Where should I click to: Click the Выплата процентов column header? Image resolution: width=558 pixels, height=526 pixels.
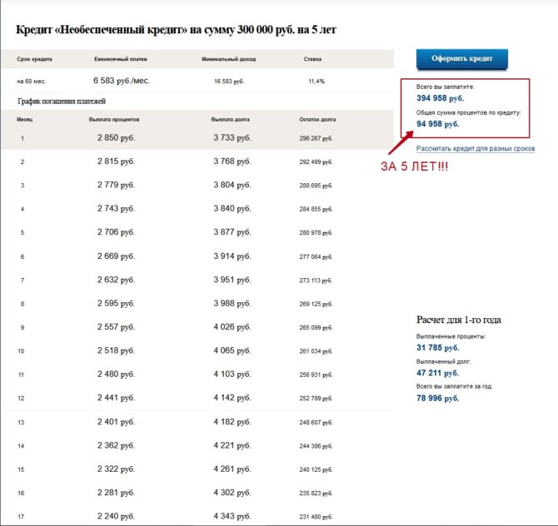pyautogui.click(x=114, y=120)
